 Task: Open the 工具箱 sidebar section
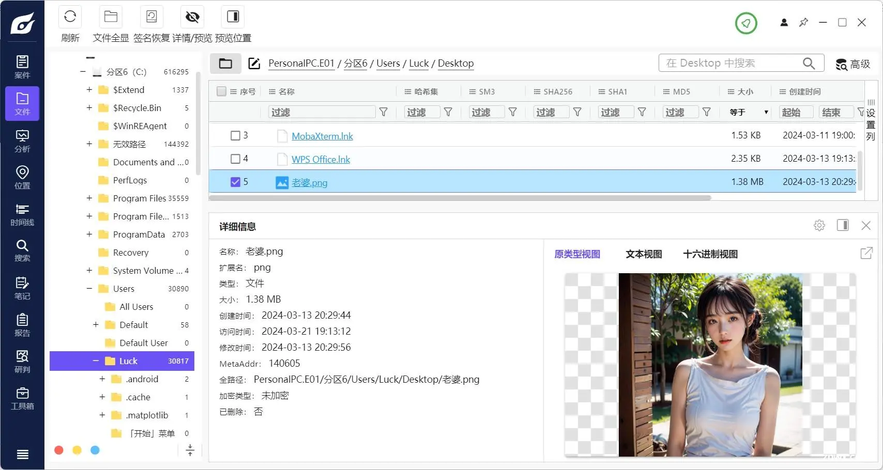pos(22,398)
